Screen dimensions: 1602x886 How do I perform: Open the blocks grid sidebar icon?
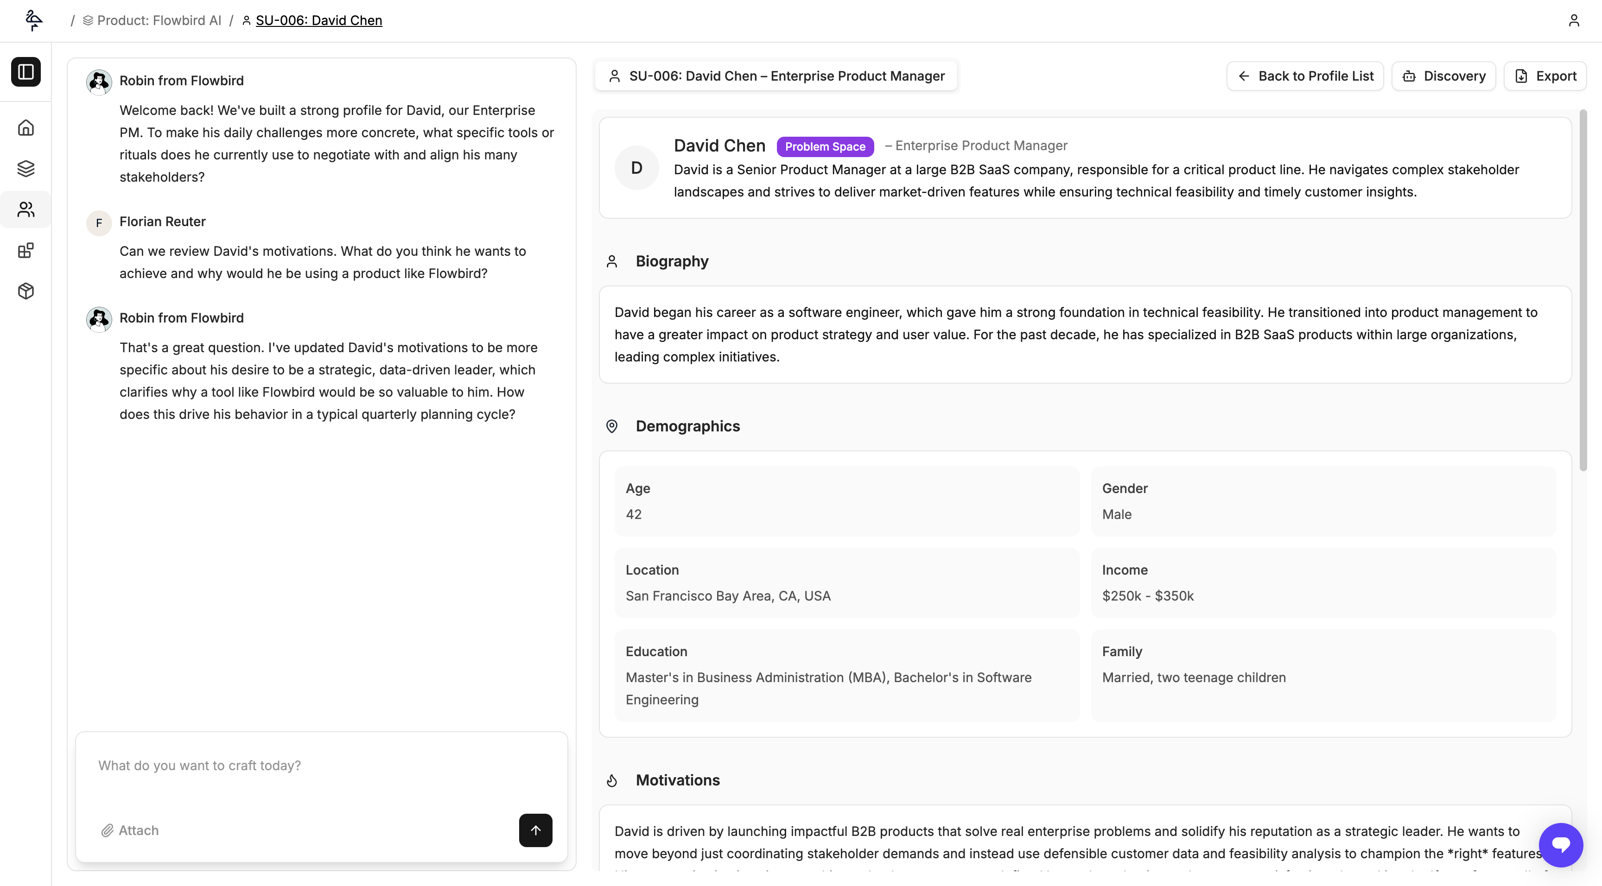[25, 251]
